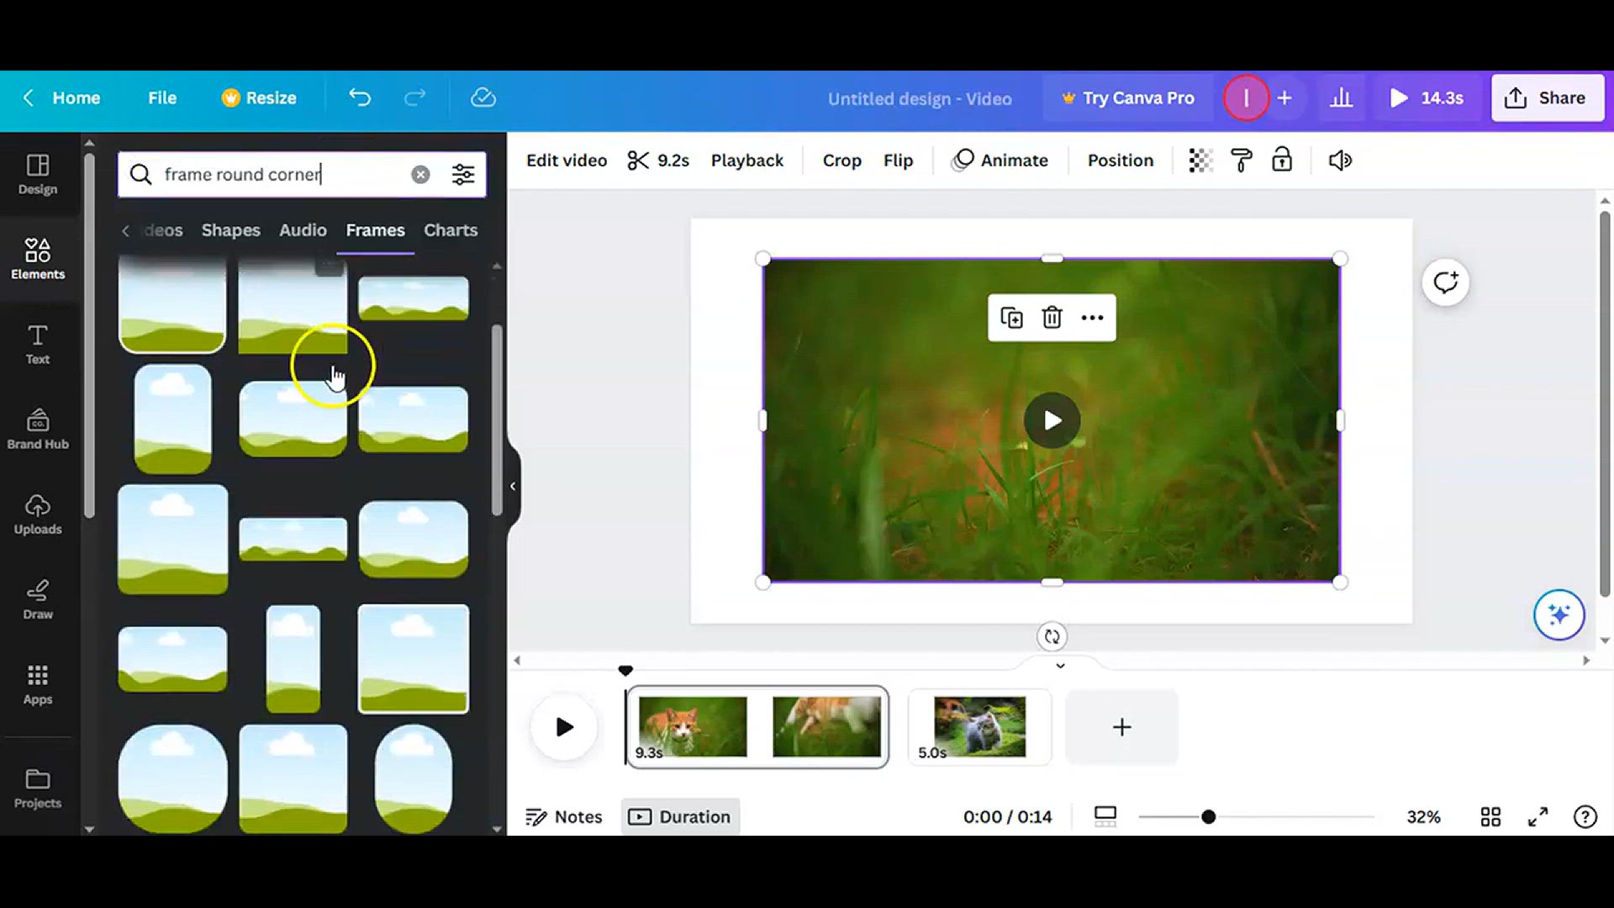Open the Playback options
1614x908 pixels.
[746, 160]
